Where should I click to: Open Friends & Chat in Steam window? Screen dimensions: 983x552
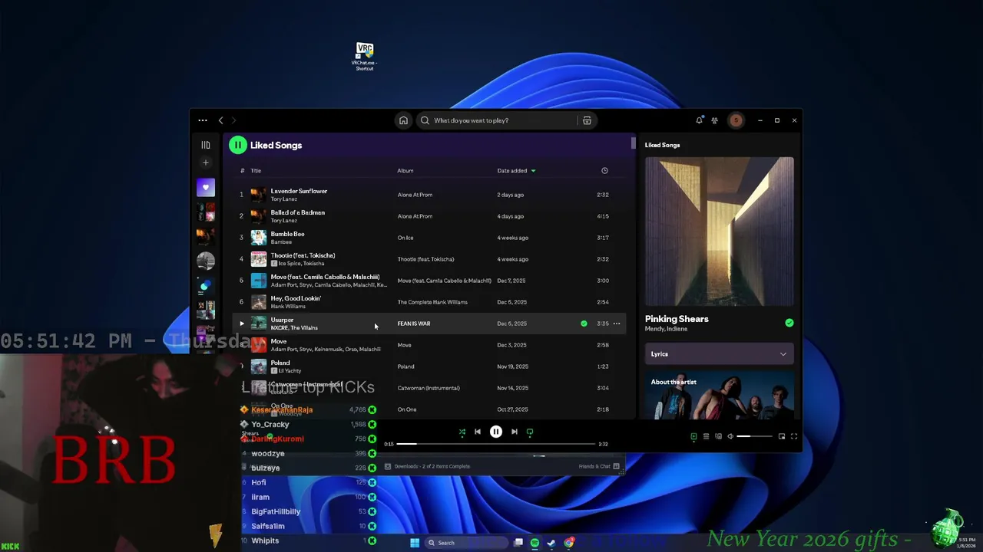(x=599, y=466)
